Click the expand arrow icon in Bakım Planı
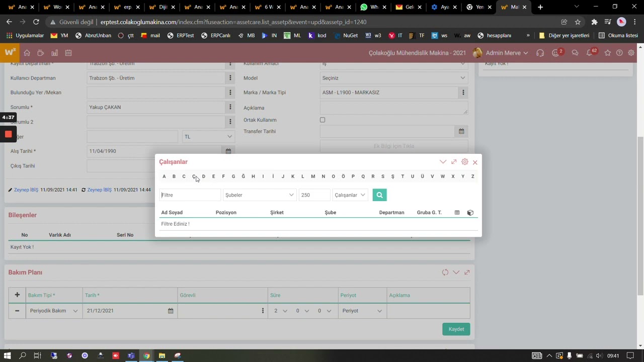Viewport: 644px width, 362px height. (467, 273)
